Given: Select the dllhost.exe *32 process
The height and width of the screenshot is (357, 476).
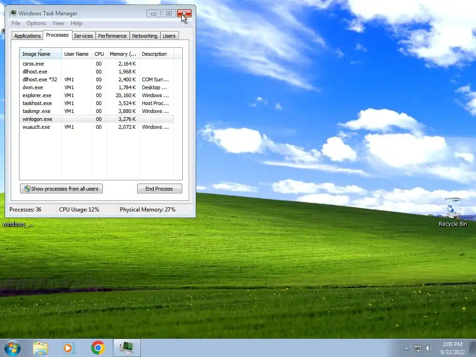Looking at the screenshot, I should click(97, 79).
